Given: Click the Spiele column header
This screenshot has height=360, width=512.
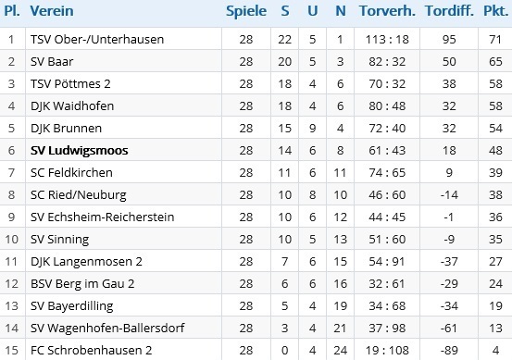Looking at the screenshot, I should click(x=246, y=11).
